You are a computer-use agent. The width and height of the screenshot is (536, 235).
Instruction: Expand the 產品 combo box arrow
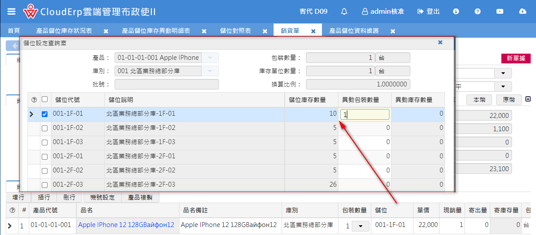pyautogui.click(x=210, y=58)
